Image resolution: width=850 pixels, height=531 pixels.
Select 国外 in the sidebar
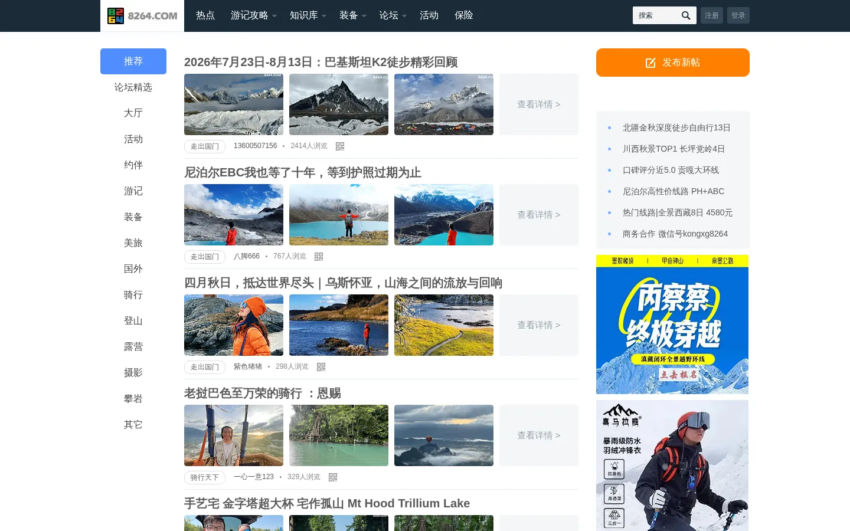pos(133,269)
